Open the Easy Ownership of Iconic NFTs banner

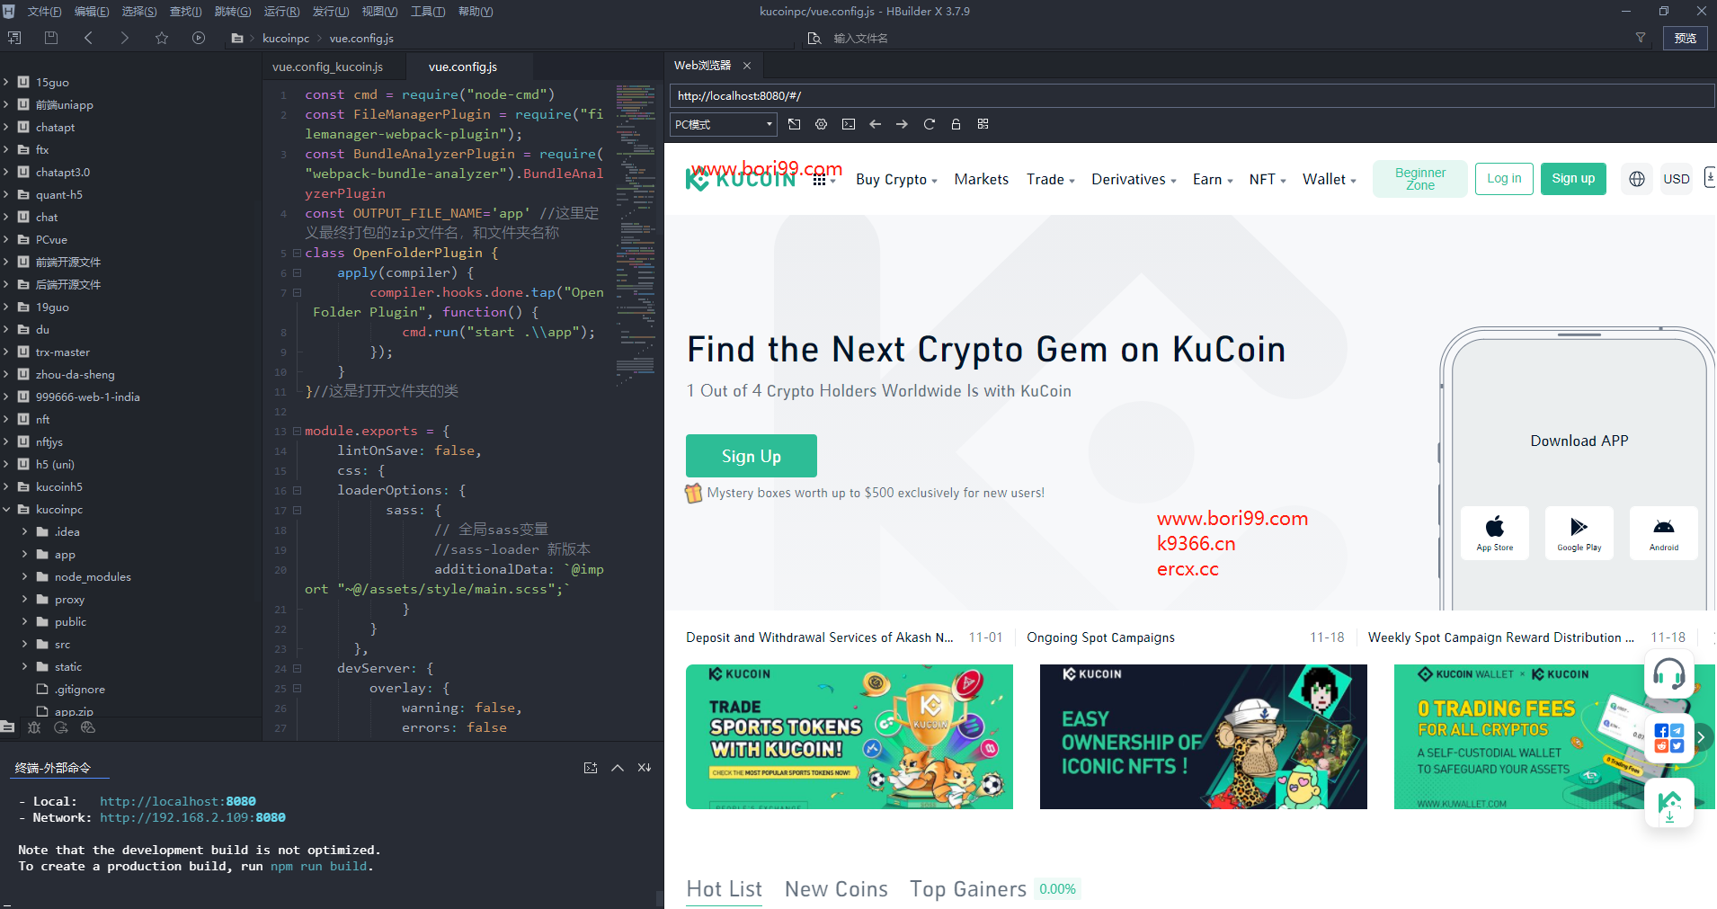[x=1204, y=736]
